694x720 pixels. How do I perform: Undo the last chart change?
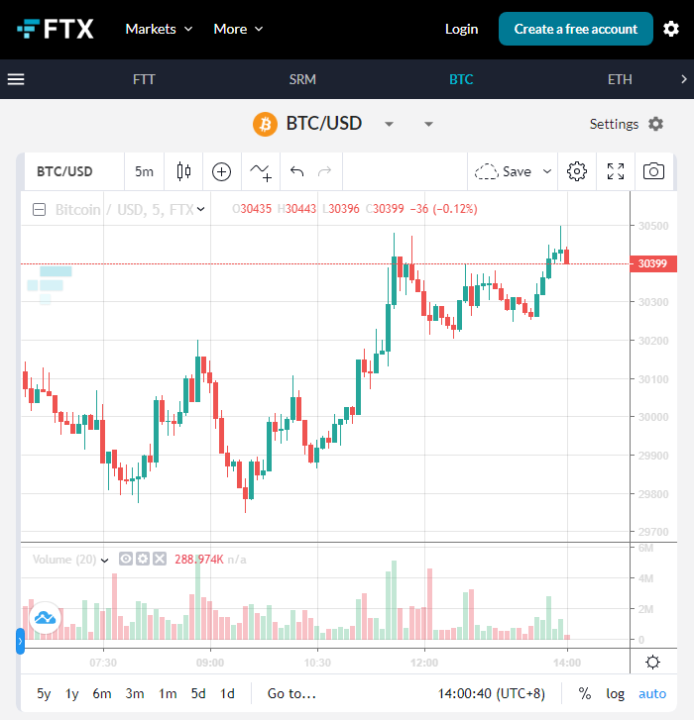coord(296,171)
